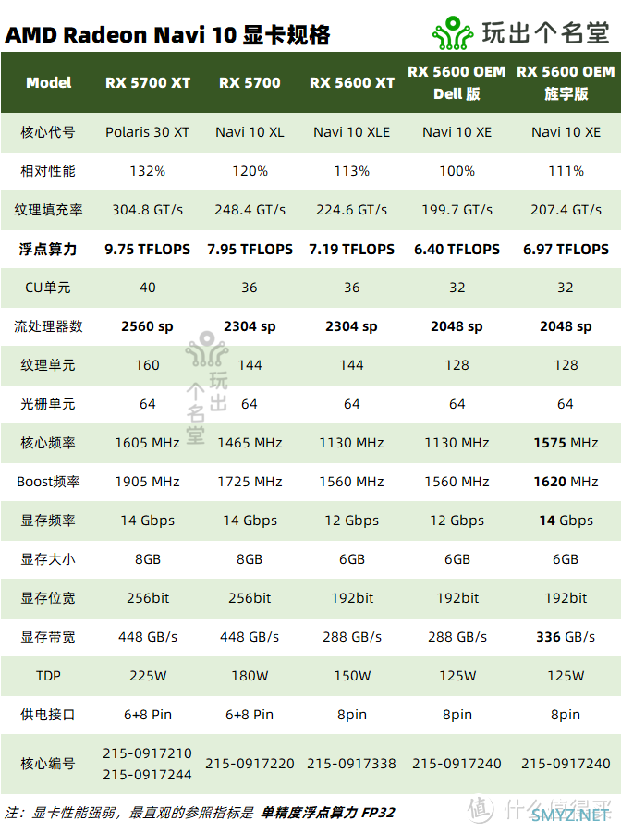Viewport: 621px width, 833px height.
Task: Click the RX 5600 OEM 旌宇版 header
Action: point(566,83)
